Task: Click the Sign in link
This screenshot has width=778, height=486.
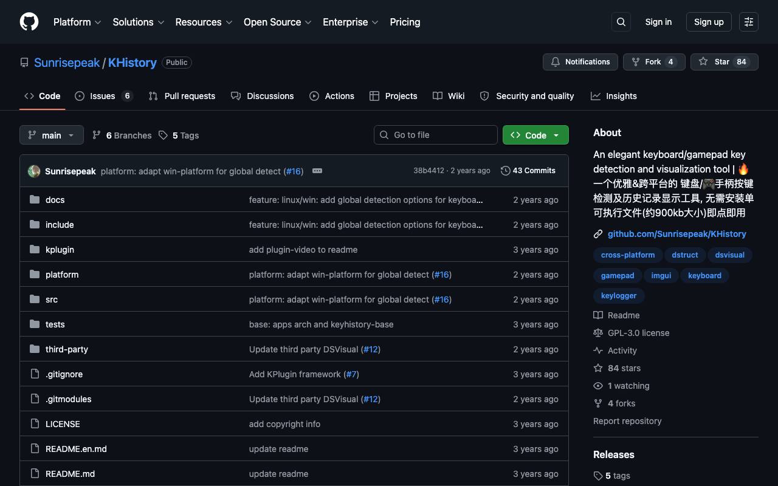Action: click(x=658, y=22)
